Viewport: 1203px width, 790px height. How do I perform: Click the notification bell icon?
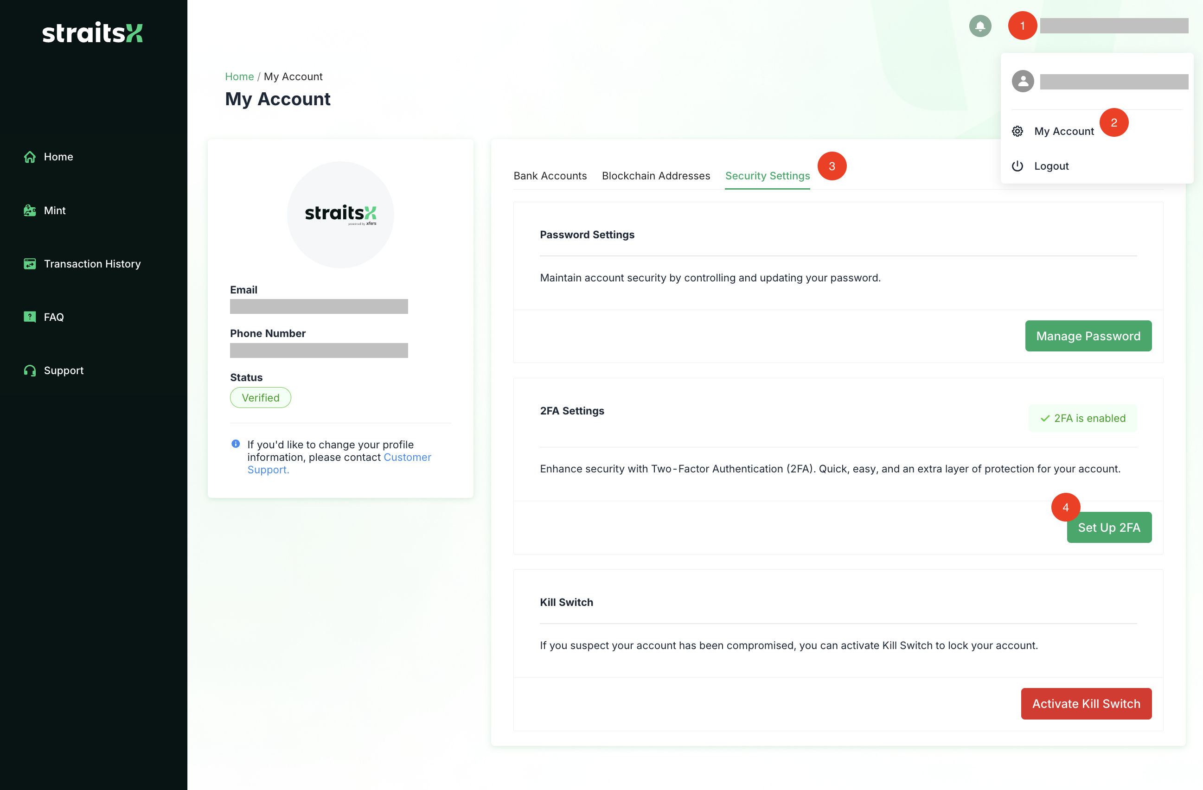coord(979,26)
